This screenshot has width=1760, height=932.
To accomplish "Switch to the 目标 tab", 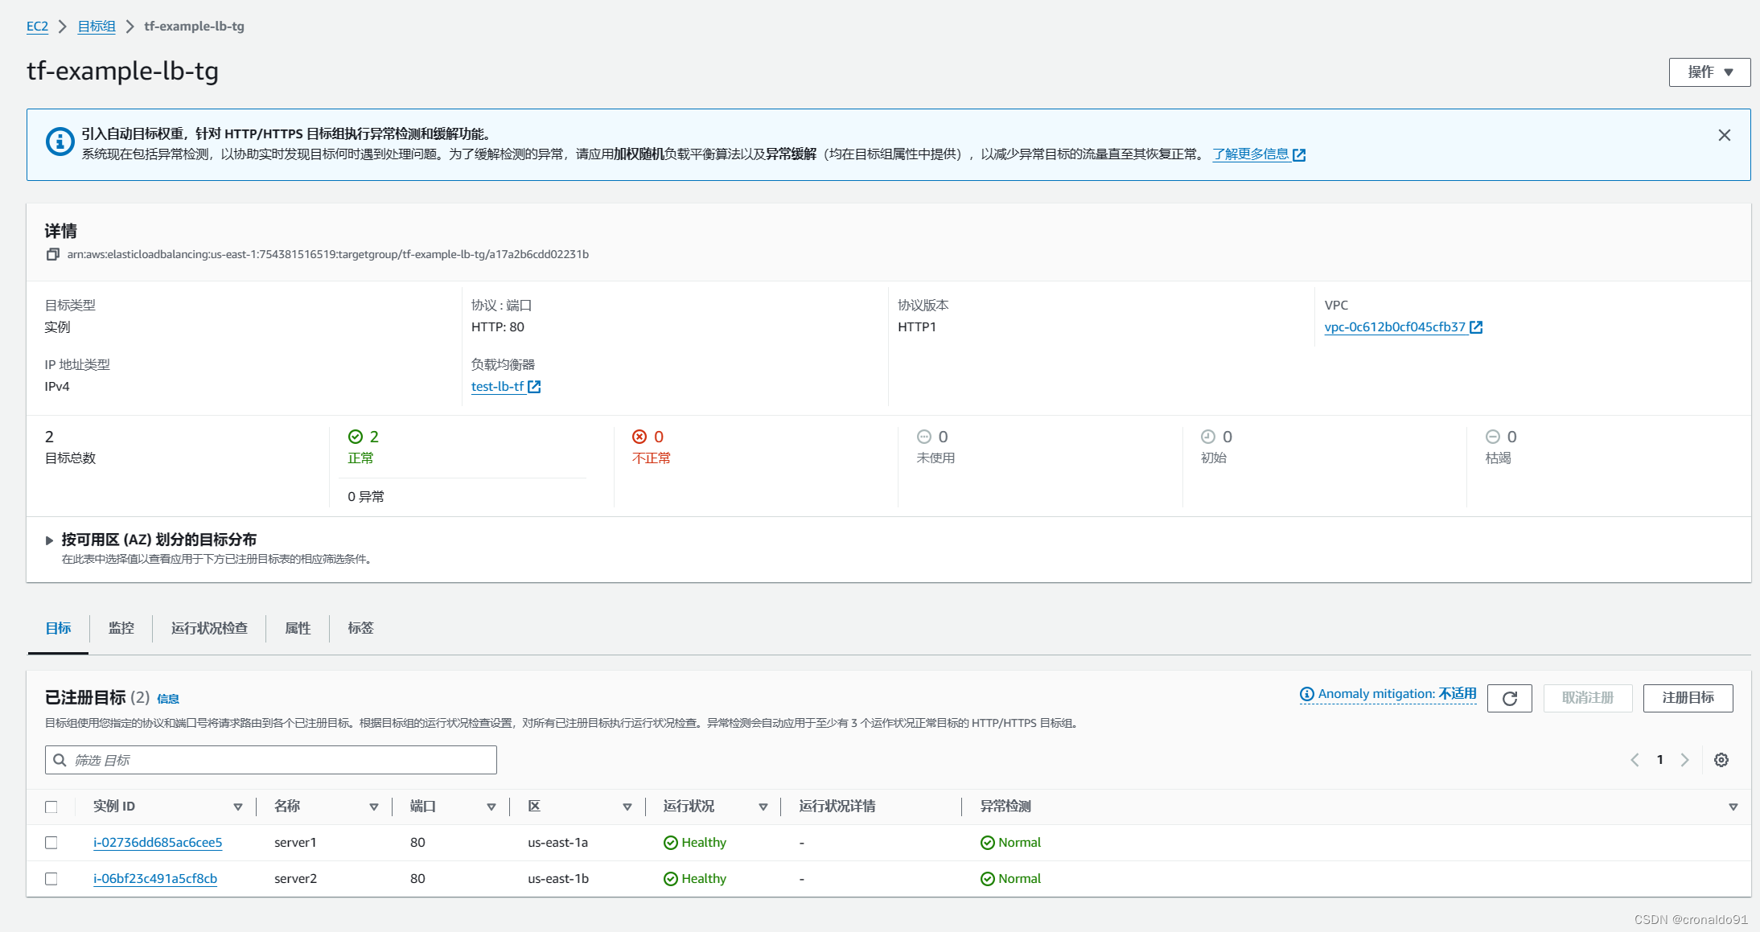I will point(58,628).
